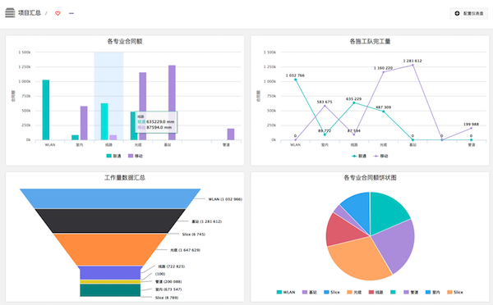Click the stacked-layers dashboard icon at top left

pos(10,13)
